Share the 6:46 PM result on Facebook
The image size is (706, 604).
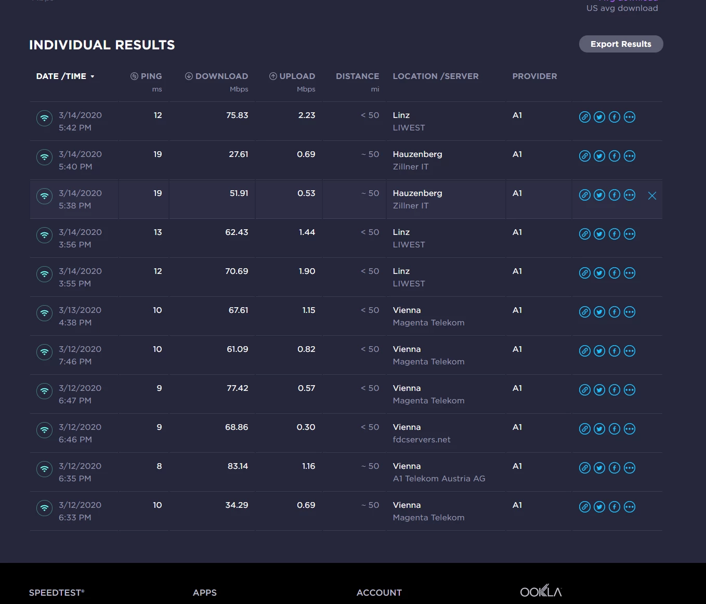point(615,429)
